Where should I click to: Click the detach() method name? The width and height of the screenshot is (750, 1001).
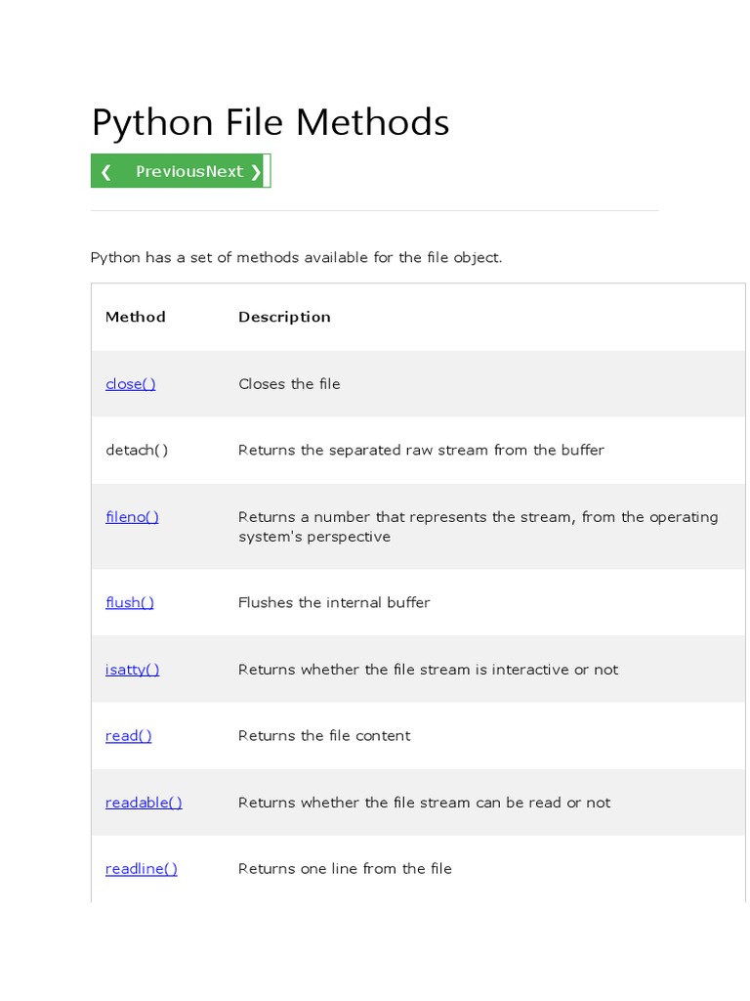(137, 451)
